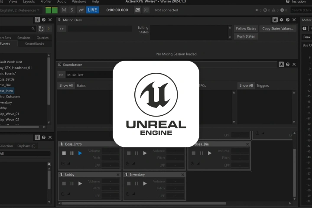The width and height of the screenshot is (312, 208).
Task: Toggle the Solo (S) toolbar button
Action: tap(72, 10)
